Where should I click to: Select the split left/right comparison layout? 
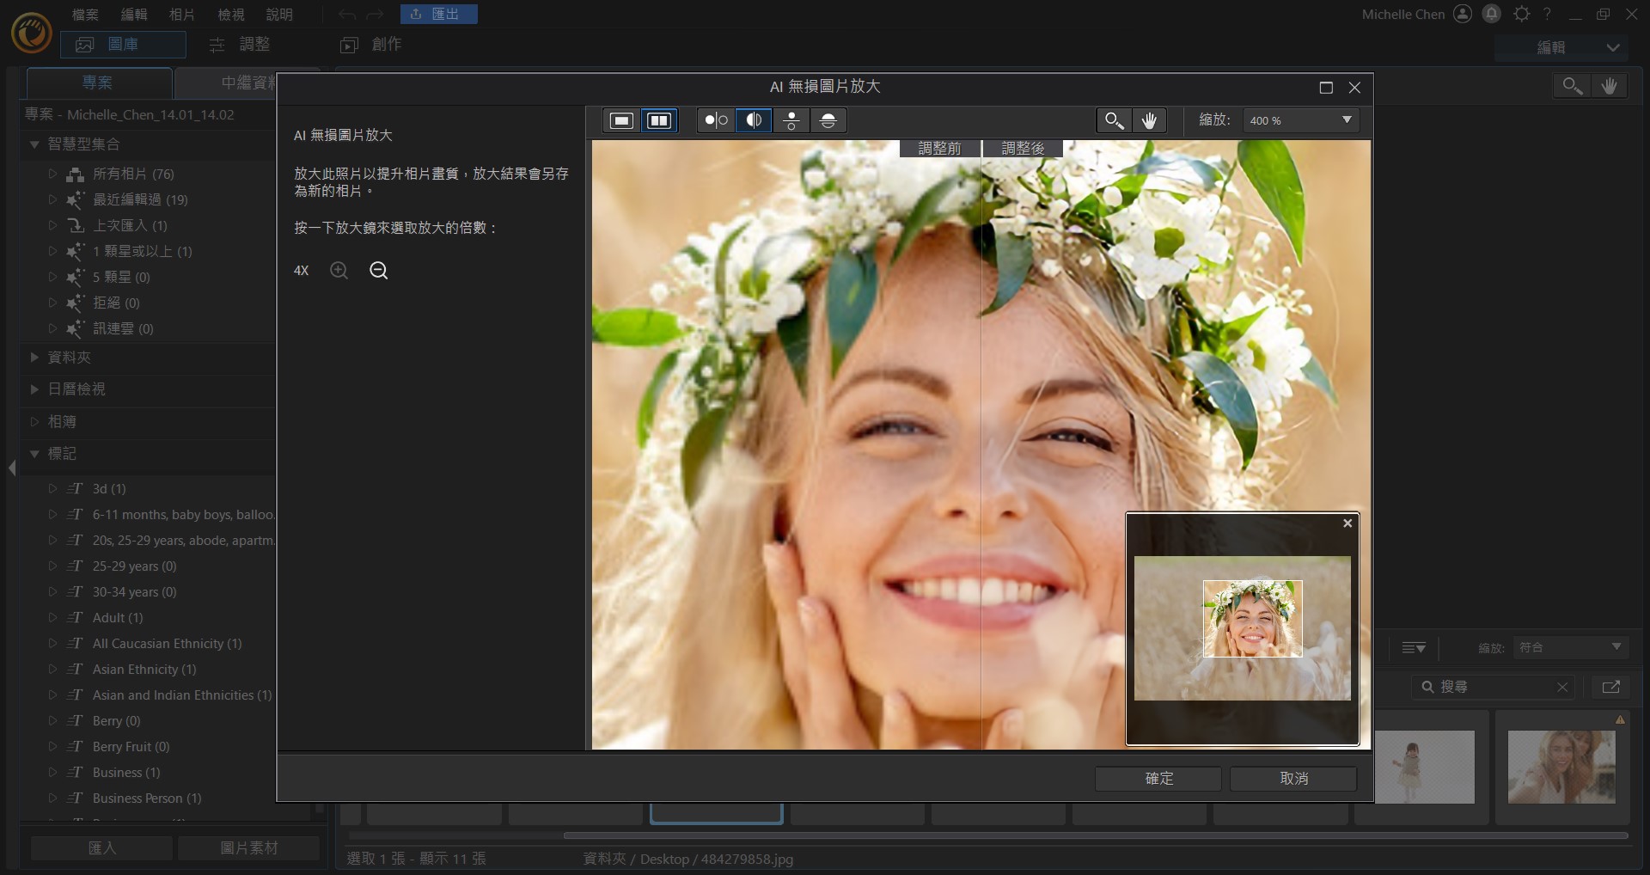[x=754, y=120]
